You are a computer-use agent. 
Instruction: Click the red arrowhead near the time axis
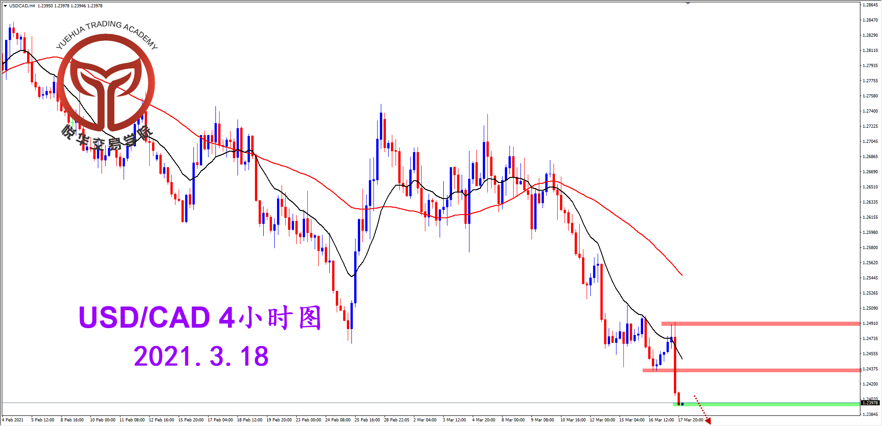(x=708, y=420)
